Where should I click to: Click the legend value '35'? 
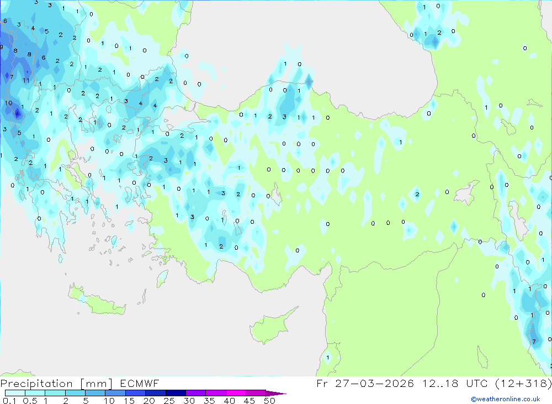tap(209, 401)
